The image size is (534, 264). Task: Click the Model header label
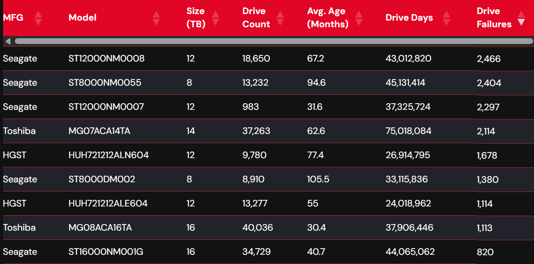point(83,18)
